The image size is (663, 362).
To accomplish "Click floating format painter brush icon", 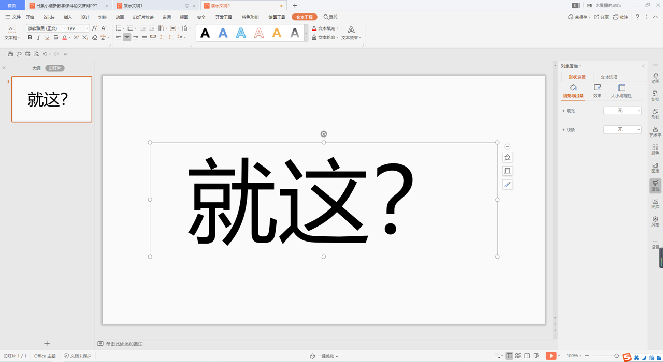I will click(507, 184).
